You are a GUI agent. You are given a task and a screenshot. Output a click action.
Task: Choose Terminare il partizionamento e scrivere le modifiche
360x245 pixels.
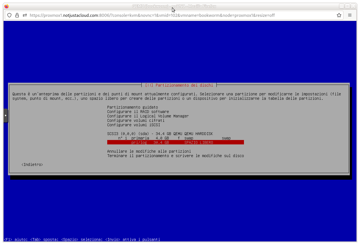[176, 156]
